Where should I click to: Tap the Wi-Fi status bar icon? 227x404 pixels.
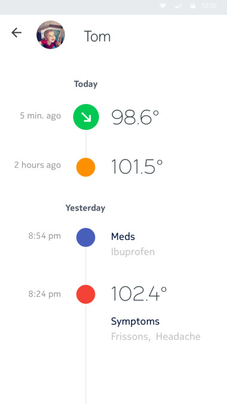(162, 6)
